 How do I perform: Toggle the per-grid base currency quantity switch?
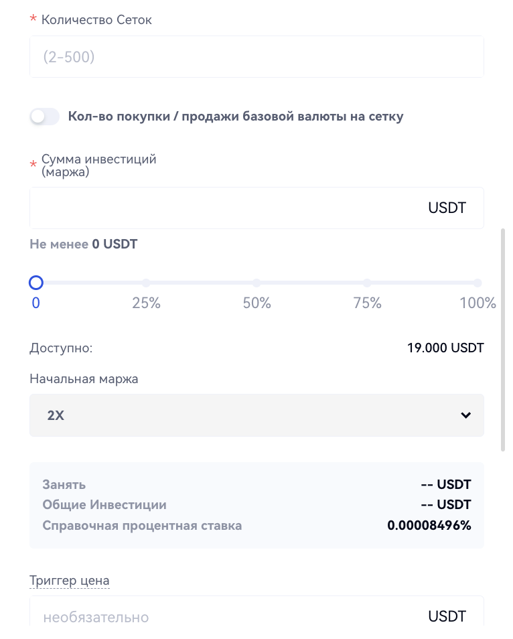[x=44, y=117]
